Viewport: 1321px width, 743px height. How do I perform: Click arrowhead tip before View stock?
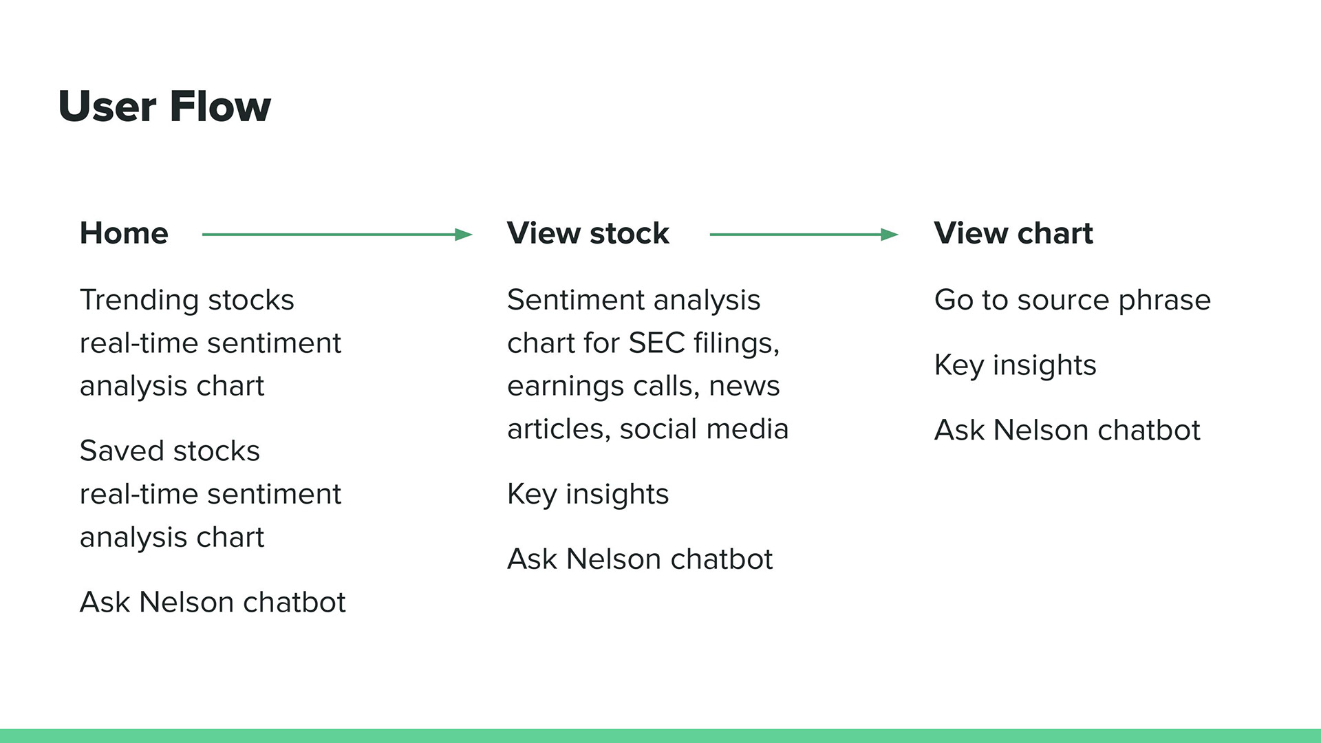465,235
